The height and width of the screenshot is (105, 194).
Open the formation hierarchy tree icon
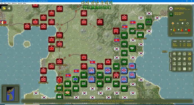(174, 64)
